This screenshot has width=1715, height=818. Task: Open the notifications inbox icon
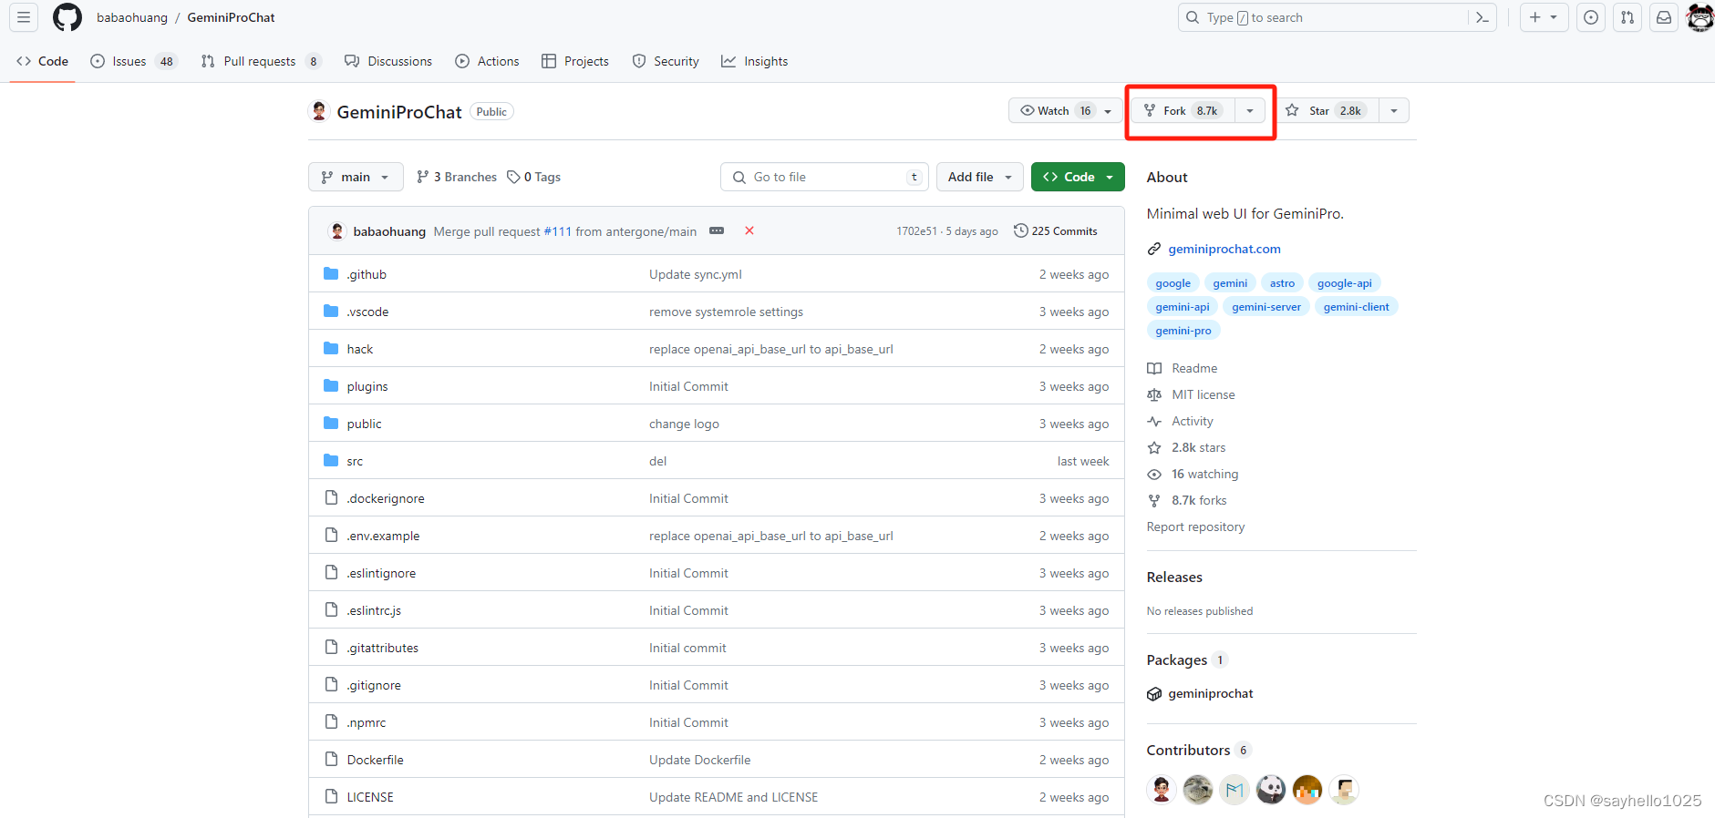point(1664,17)
